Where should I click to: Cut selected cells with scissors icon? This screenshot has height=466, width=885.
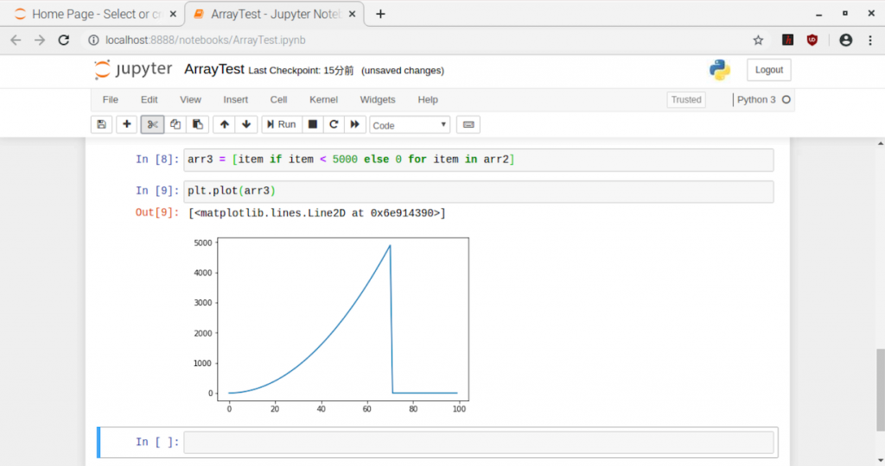click(152, 124)
